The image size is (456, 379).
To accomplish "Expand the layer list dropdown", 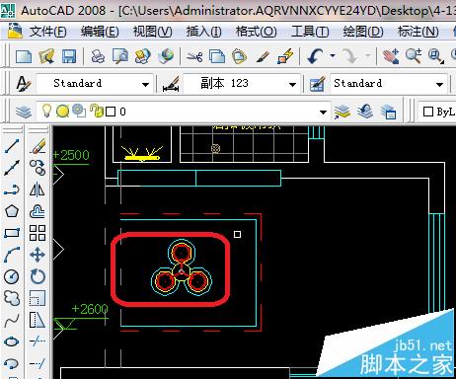I will [x=324, y=113].
